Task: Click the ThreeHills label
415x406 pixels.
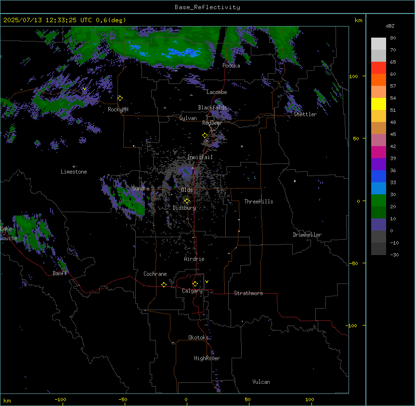Action: [x=259, y=202]
